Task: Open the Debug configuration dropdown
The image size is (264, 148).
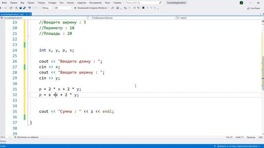Action: coord(47,8)
